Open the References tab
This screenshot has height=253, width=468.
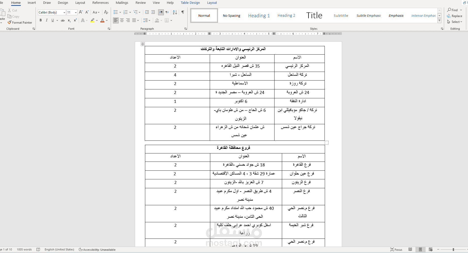coord(101,3)
